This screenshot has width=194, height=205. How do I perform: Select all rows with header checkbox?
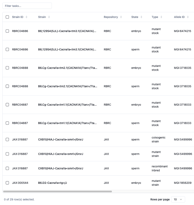click(7, 17)
